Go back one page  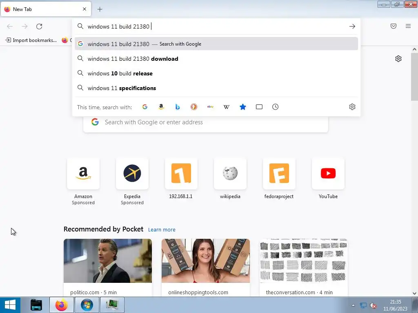(x=10, y=26)
